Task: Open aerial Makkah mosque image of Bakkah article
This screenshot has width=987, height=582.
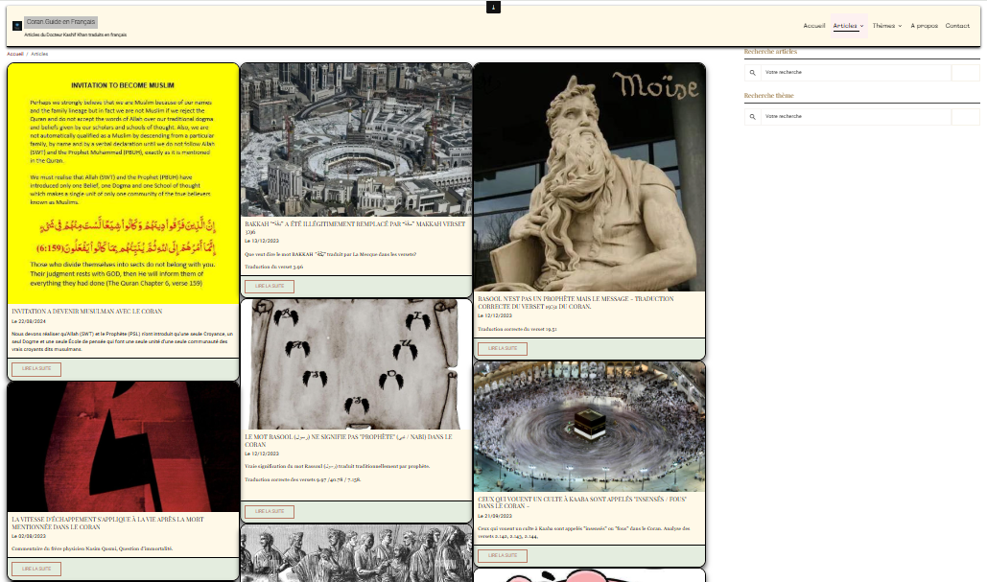Action: click(x=356, y=140)
